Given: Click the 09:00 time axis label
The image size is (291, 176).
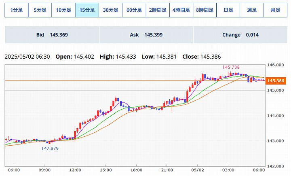Looking at the screenshot, I should (x=44, y=170).
